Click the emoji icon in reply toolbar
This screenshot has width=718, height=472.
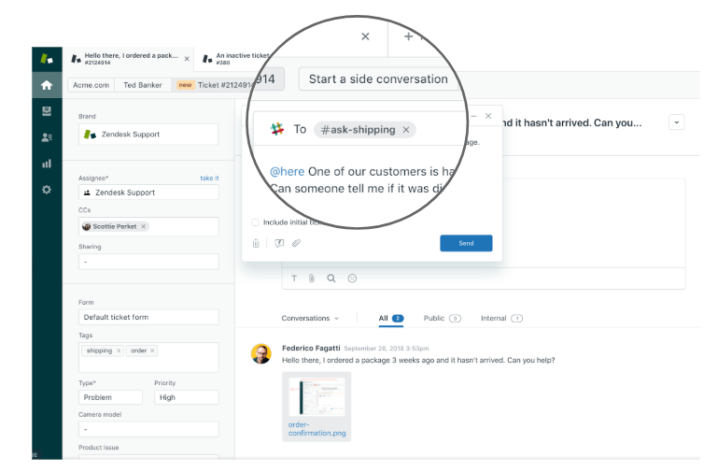pyautogui.click(x=352, y=279)
